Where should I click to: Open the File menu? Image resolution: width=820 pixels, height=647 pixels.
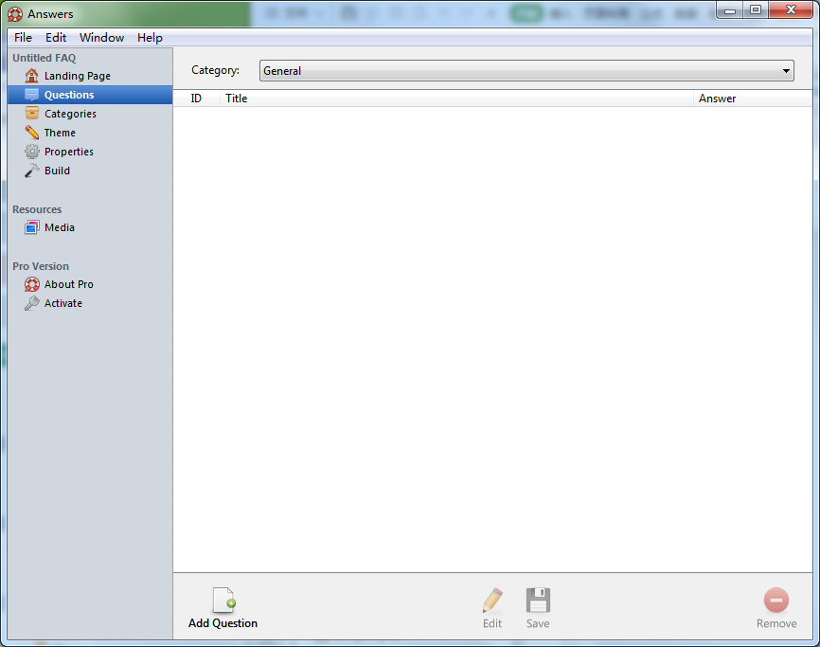click(x=23, y=38)
